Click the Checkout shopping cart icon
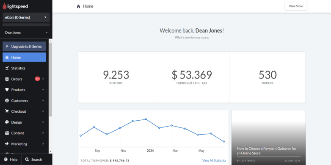 pos(7,111)
